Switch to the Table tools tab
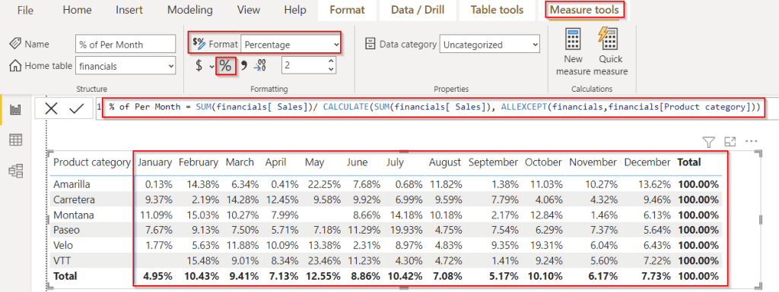 coord(497,11)
